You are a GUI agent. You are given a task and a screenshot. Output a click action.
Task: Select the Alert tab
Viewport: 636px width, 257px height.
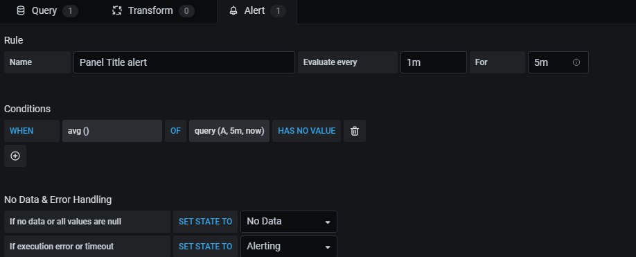tap(257, 11)
